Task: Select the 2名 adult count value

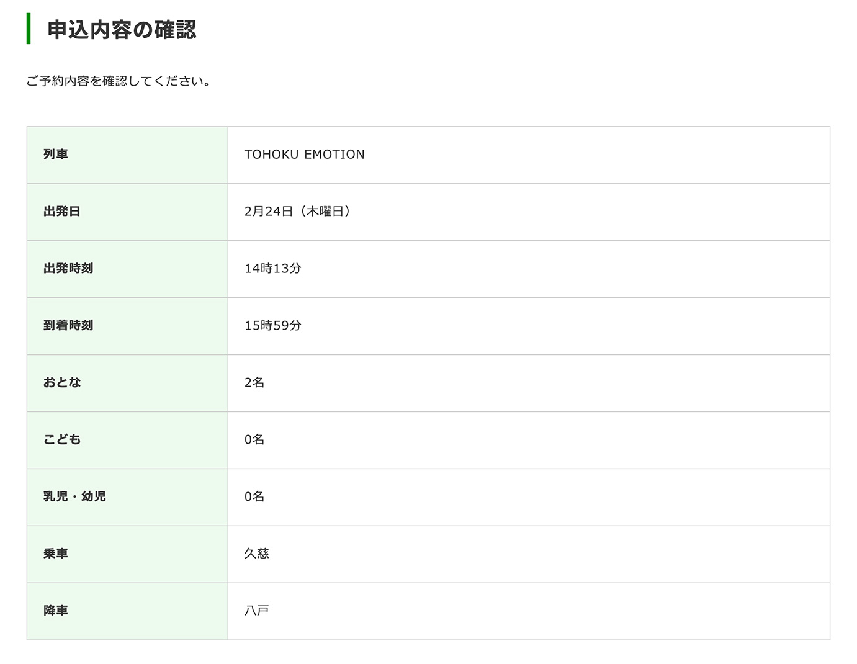Action: point(254,383)
